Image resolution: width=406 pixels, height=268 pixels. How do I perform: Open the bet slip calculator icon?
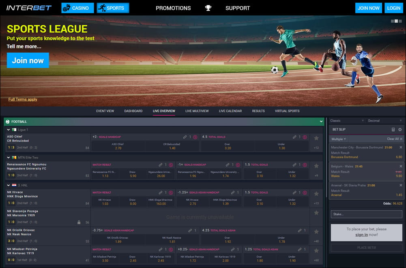(393, 129)
